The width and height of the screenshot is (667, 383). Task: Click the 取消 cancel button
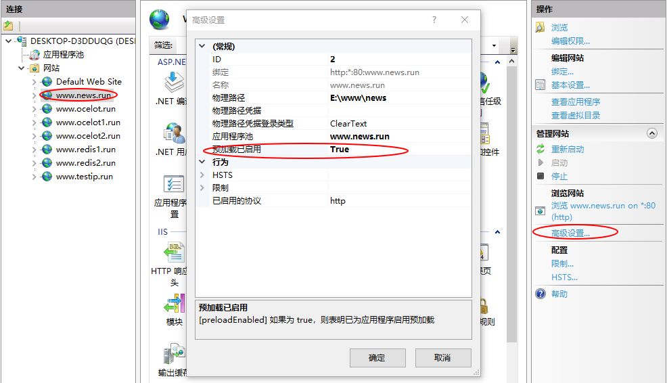tap(443, 358)
